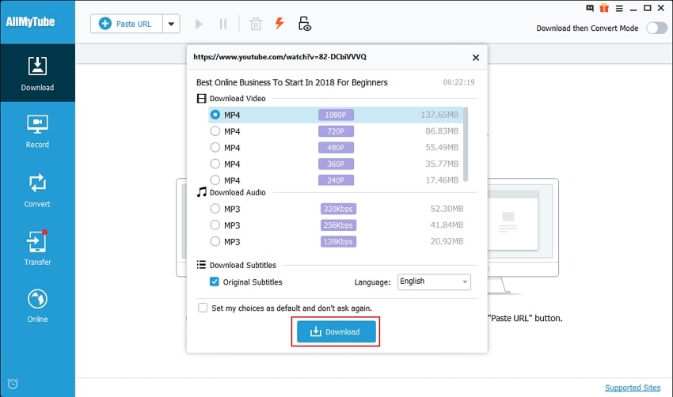
Task: Toggle Download then Convert Mode switch
Action: (656, 28)
